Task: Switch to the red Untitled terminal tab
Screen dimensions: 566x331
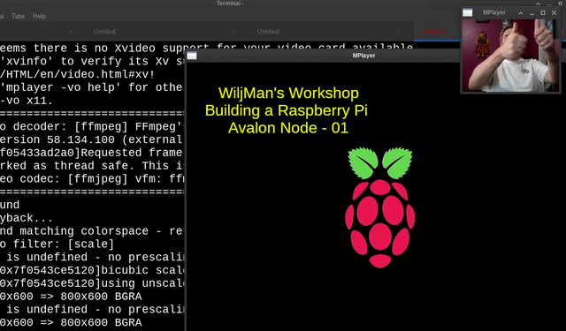Action: click(x=432, y=32)
